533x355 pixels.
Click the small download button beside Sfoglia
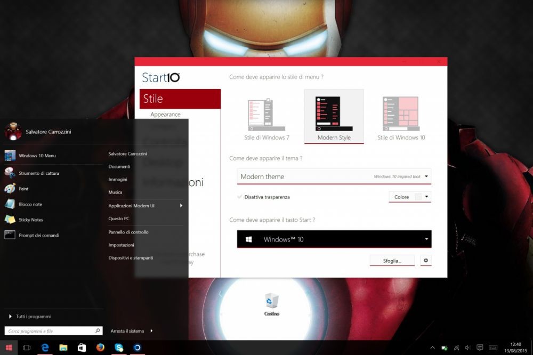(425, 261)
